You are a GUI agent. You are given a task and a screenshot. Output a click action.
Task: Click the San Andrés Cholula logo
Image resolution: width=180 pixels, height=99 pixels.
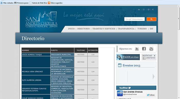tap(41, 20)
